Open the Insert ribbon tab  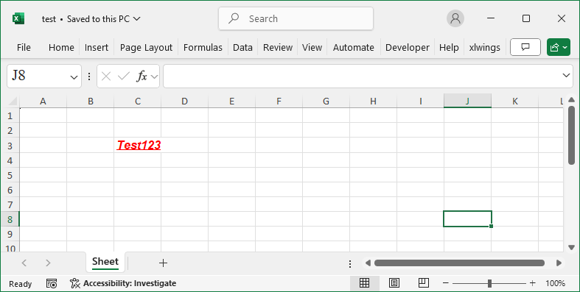click(97, 48)
